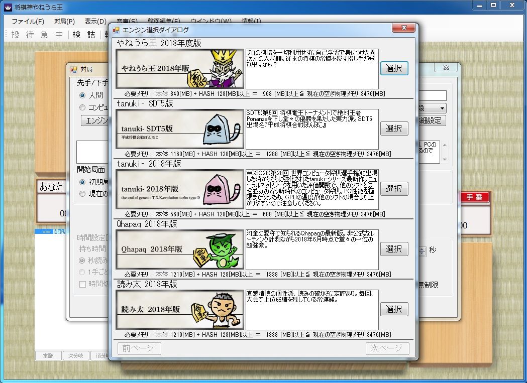Select the tanuki- SDT5版 engine

(x=394, y=129)
